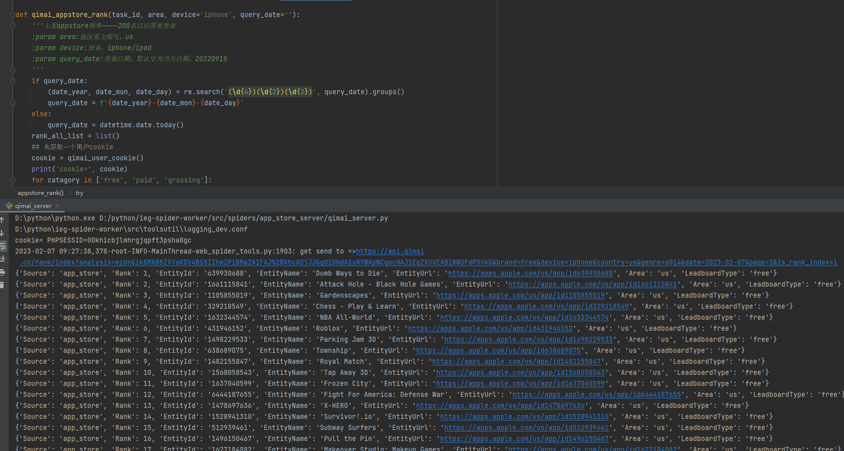
Task: Open the X-HERO app link id1478697636
Action: [500, 405]
